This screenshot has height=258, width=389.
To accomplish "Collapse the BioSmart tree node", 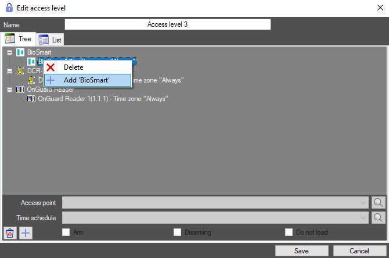I will [9, 53].
